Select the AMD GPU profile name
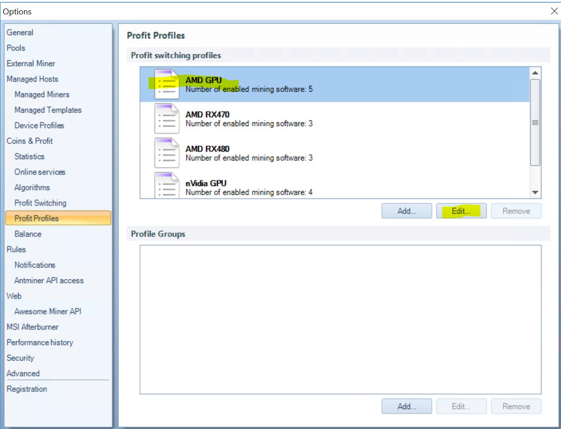 (204, 80)
